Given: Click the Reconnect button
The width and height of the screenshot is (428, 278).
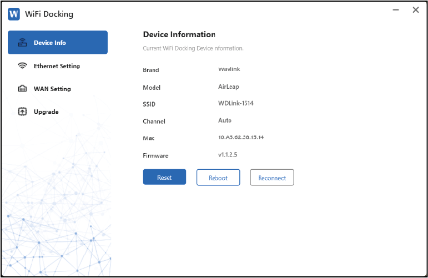Looking at the screenshot, I should [271, 178].
